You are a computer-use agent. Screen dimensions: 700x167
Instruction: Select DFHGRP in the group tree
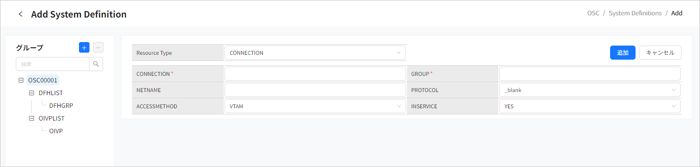[61, 106]
